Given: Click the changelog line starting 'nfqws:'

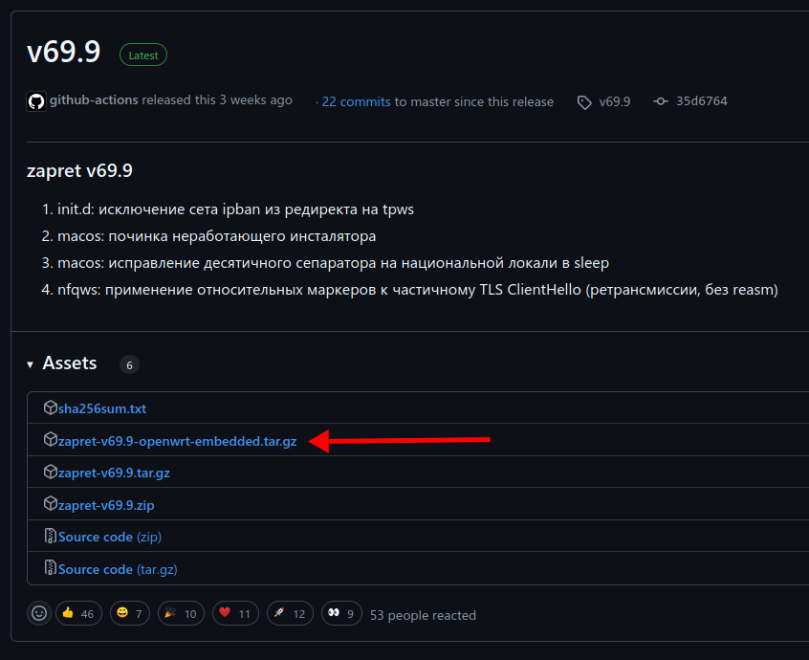Looking at the screenshot, I should point(418,290).
